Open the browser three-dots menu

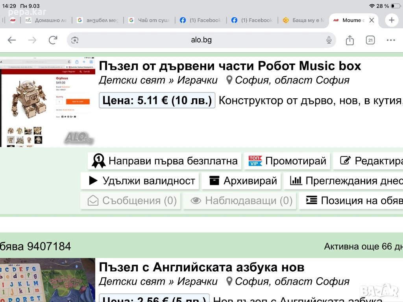point(391,40)
